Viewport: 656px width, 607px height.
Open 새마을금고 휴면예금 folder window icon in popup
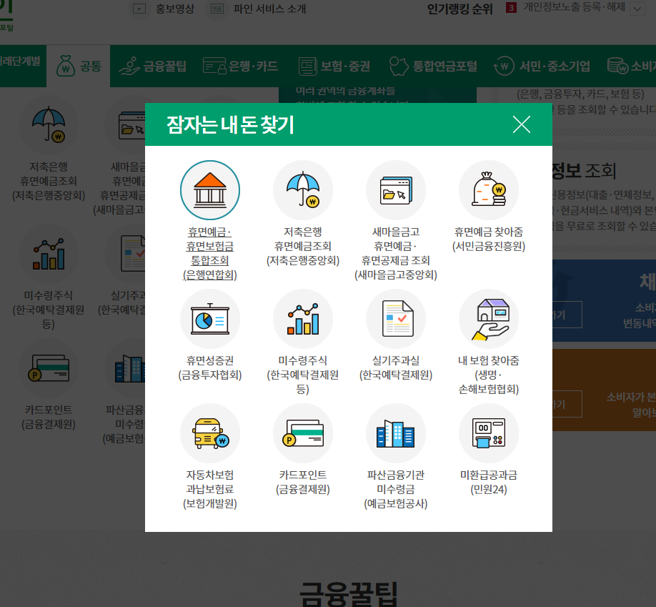396,190
